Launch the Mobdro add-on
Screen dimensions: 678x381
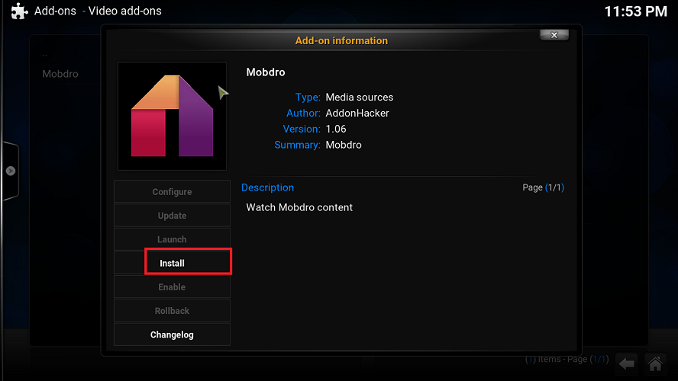click(172, 239)
